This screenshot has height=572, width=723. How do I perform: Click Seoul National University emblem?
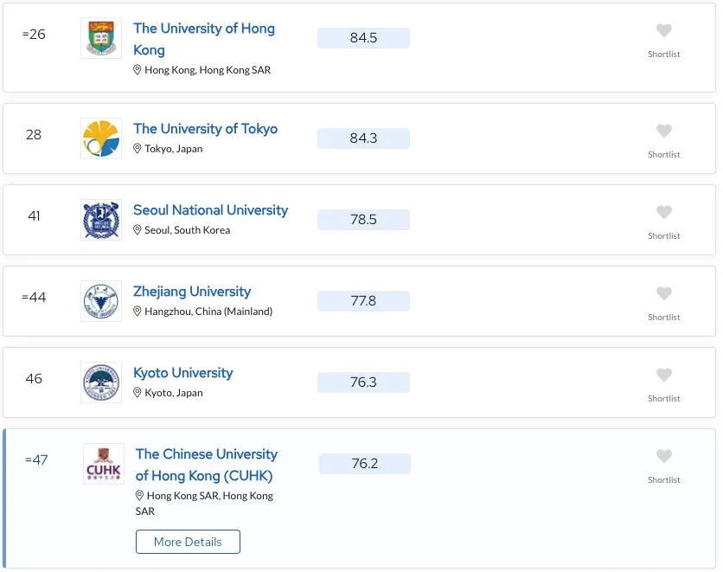(101, 220)
